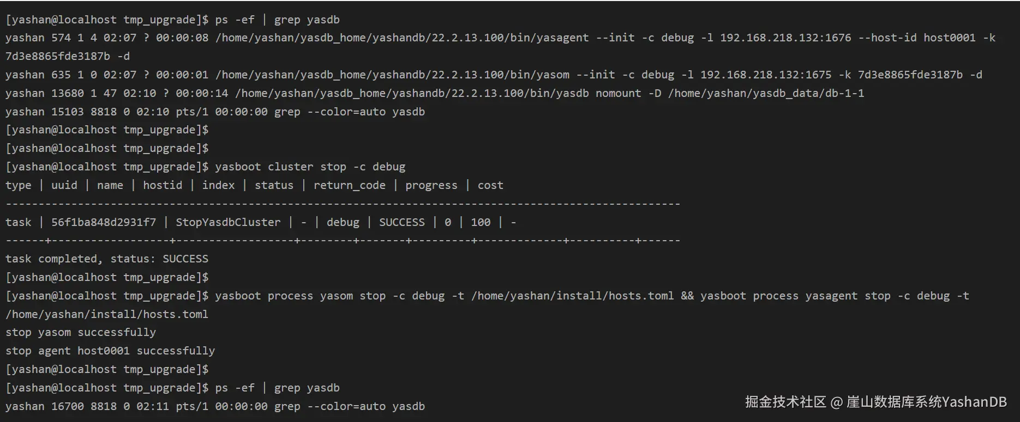Click the yasom process line with PID 635
Screen dimensions: 1020x422
click(494, 75)
